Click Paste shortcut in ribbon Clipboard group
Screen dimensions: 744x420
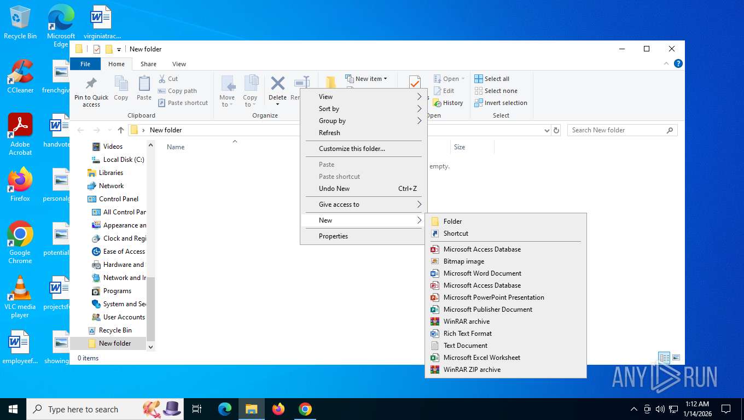[183, 103]
